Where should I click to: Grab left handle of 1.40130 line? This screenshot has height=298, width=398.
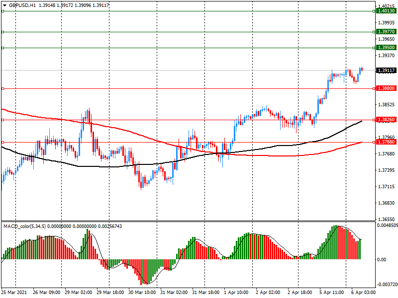[x=2, y=11]
